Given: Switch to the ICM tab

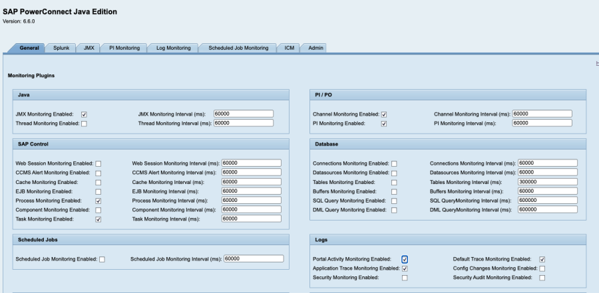Looking at the screenshot, I should tap(290, 48).
